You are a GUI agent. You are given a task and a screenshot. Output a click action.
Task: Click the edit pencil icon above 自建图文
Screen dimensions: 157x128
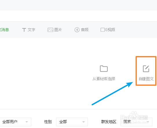(x=146, y=69)
